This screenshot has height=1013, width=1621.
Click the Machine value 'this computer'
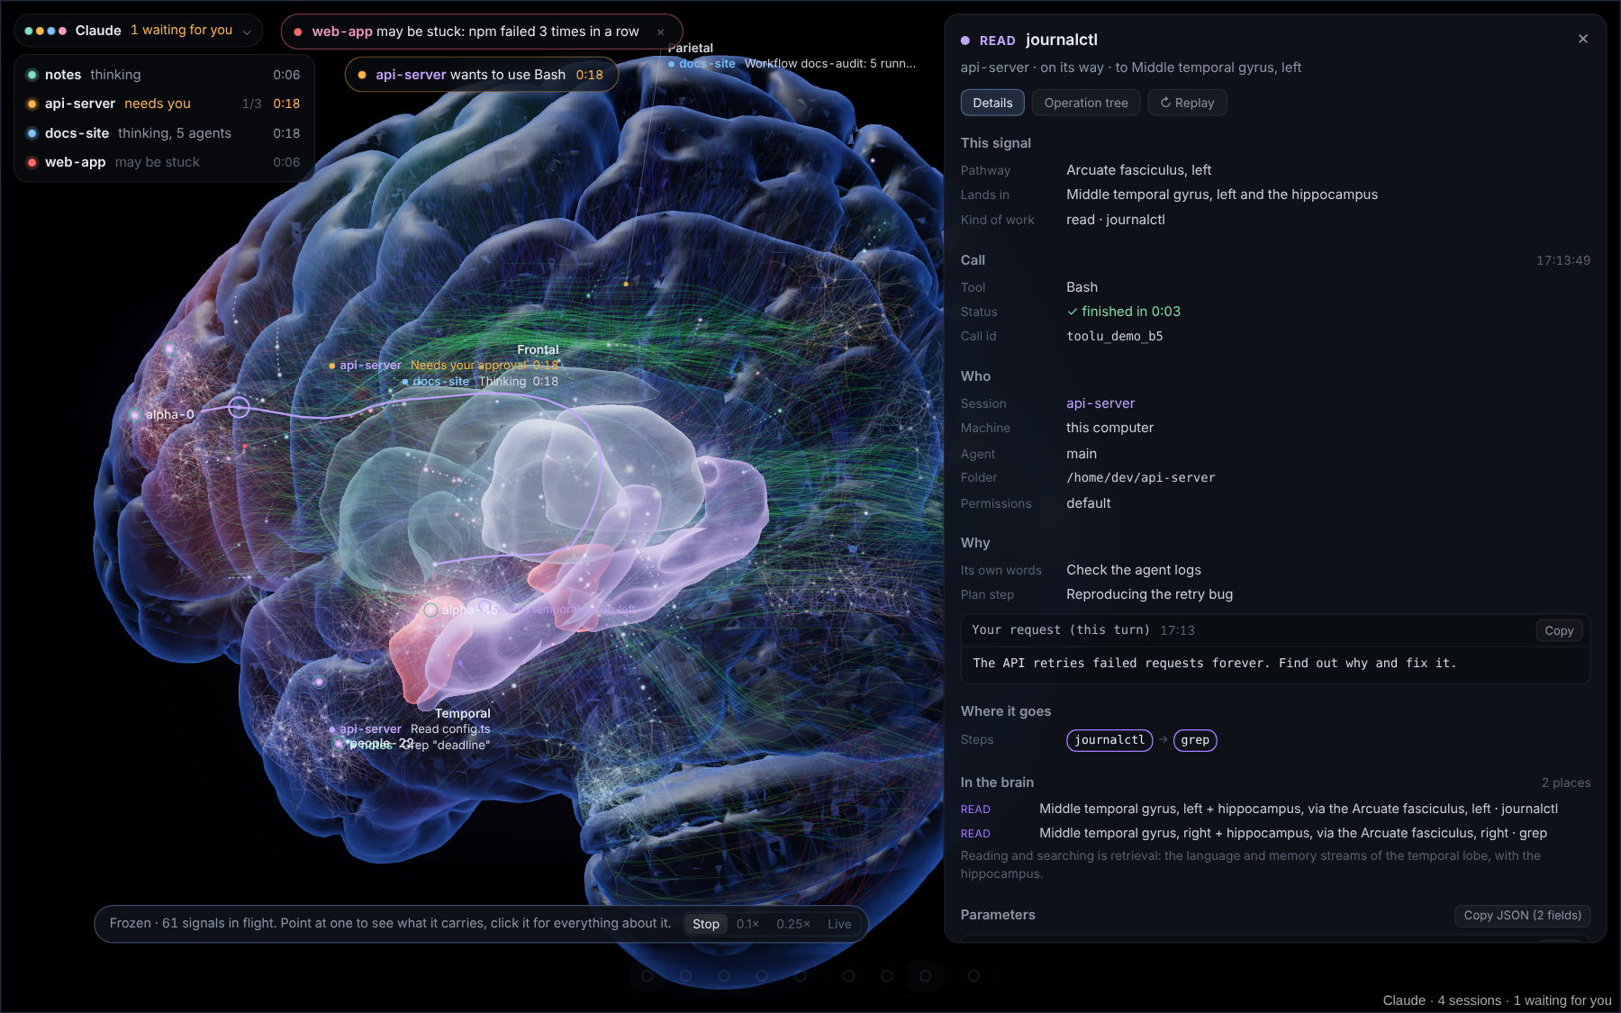[1110, 428]
